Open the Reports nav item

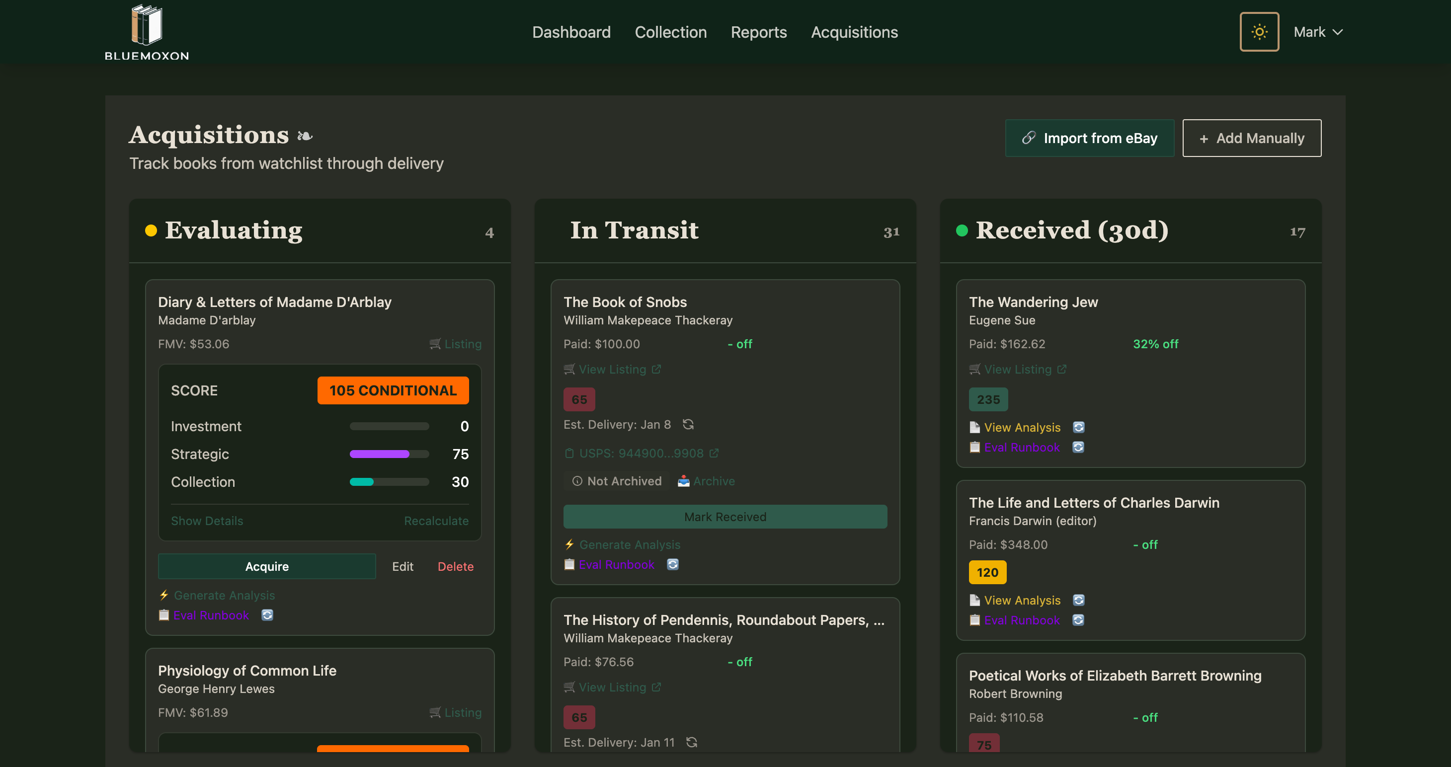(x=758, y=32)
